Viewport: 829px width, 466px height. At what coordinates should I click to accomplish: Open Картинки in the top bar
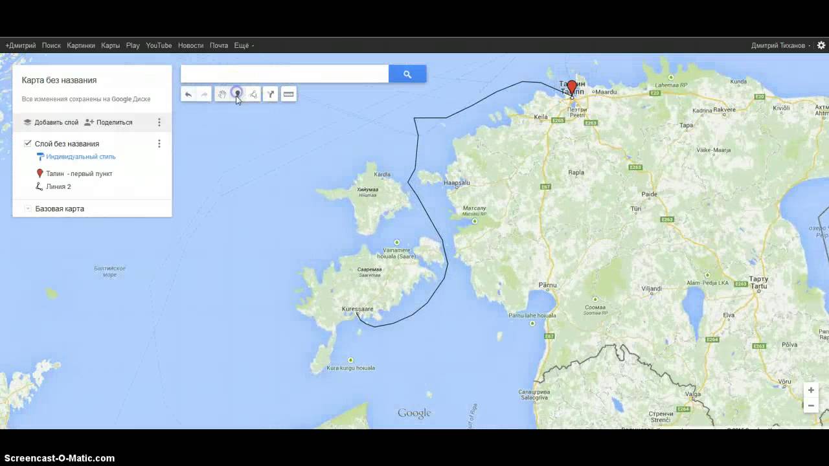pyautogui.click(x=81, y=46)
